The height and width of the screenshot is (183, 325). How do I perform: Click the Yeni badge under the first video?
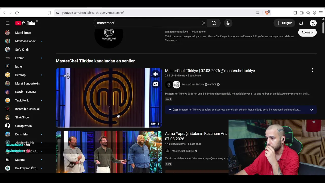point(168,99)
